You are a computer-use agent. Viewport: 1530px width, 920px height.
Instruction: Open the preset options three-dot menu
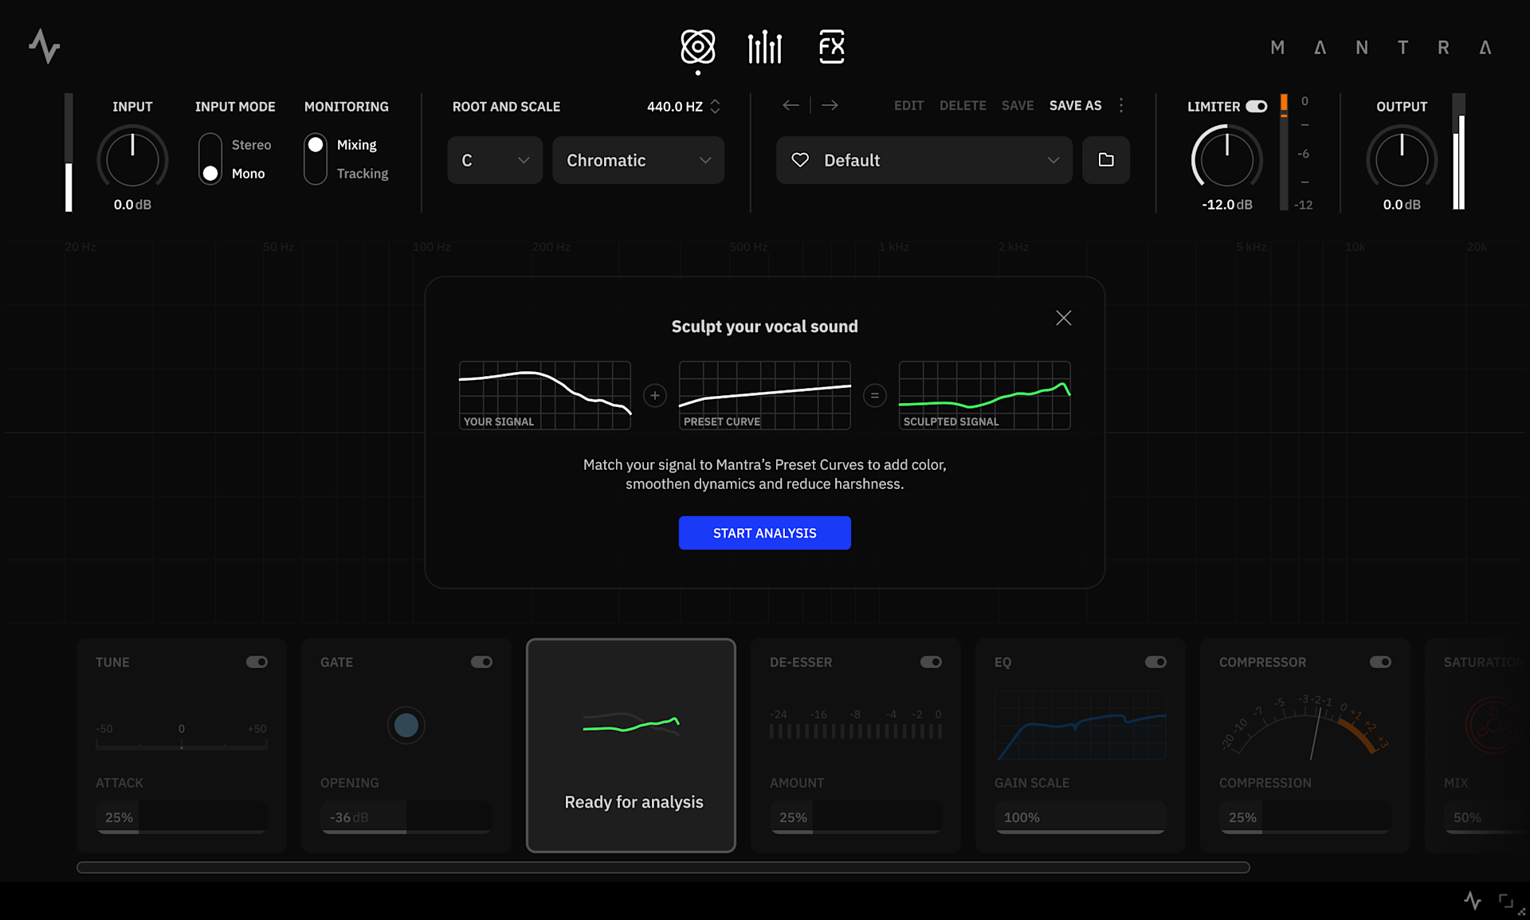pyautogui.click(x=1121, y=105)
